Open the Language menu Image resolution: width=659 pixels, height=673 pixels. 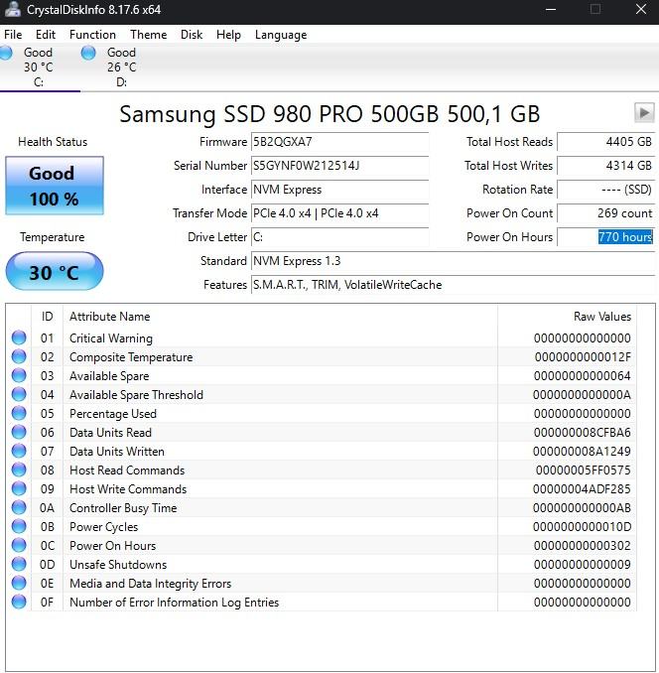(x=281, y=35)
